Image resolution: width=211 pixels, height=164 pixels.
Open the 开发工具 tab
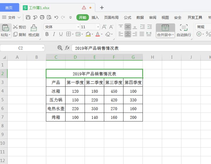(195, 18)
